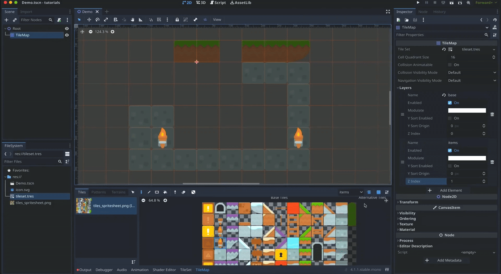This screenshot has height=274, width=501.
Task: Click Add Metadata button
Action: [444, 260]
